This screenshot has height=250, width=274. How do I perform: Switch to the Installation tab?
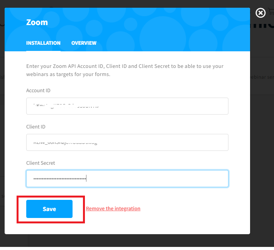coord(43,43)
